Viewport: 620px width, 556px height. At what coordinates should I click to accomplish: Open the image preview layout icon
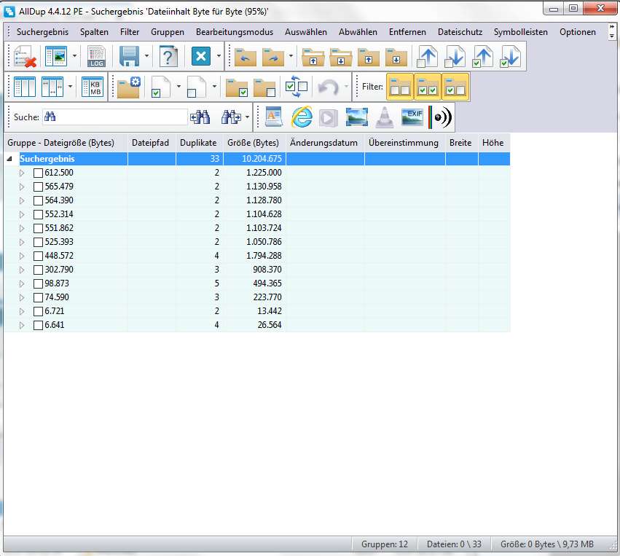(56, 57)
